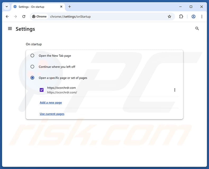Open the Settings hamburger menu
209x169 pixels.
click(10, 29)
